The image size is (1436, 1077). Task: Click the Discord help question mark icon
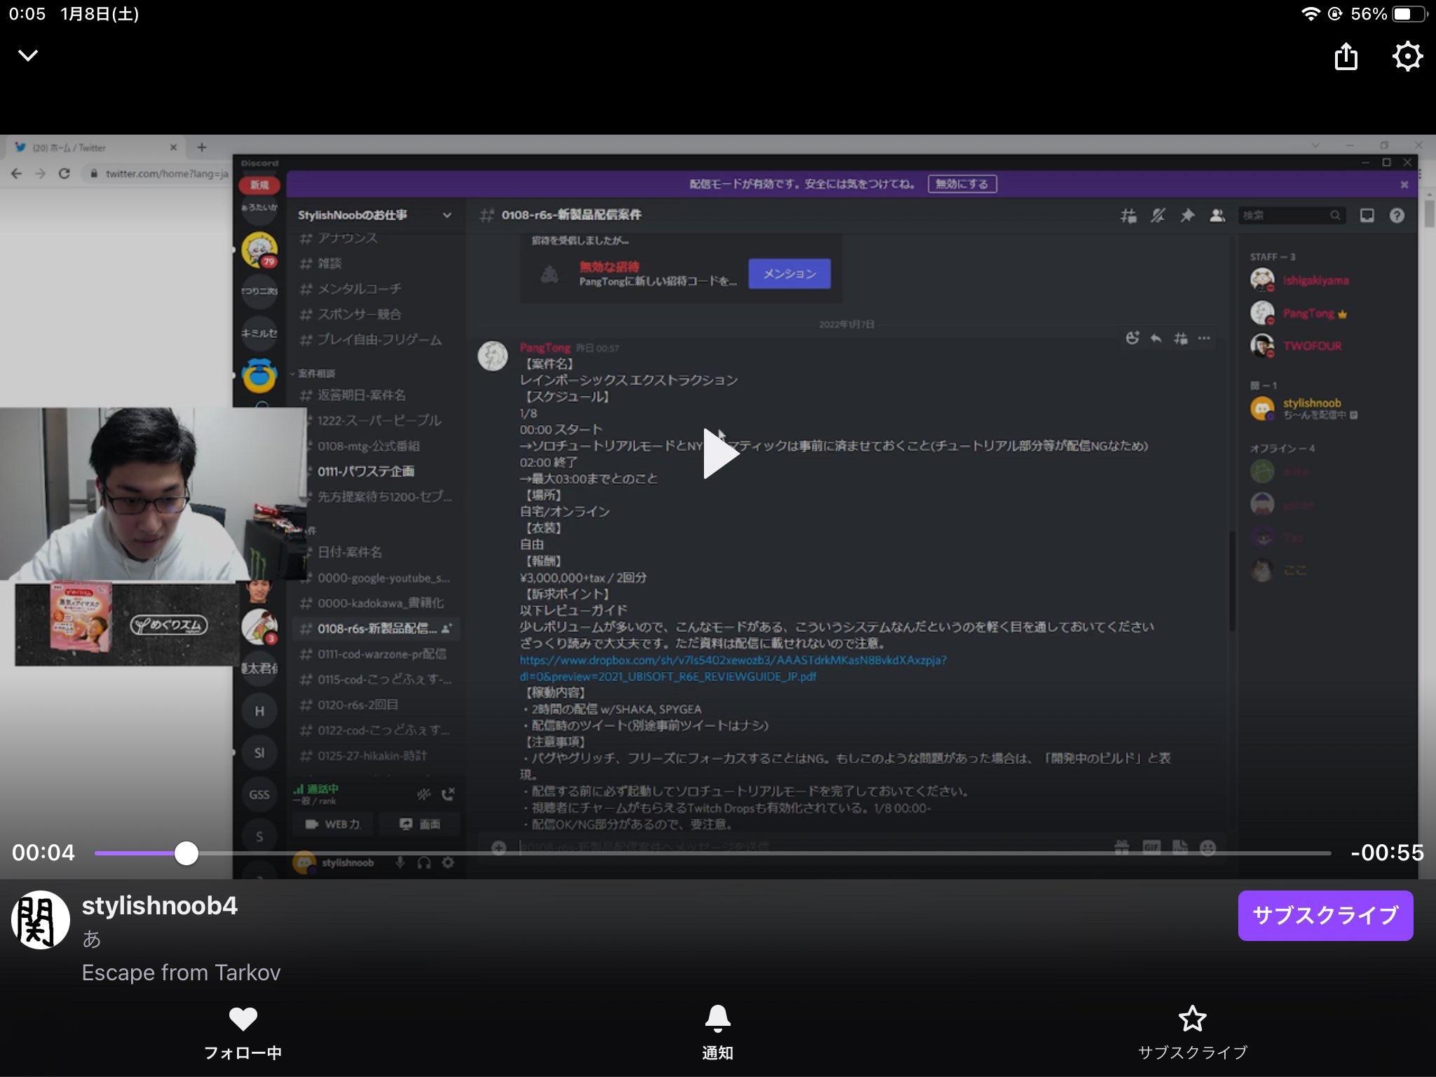[x=1397, y=216]
